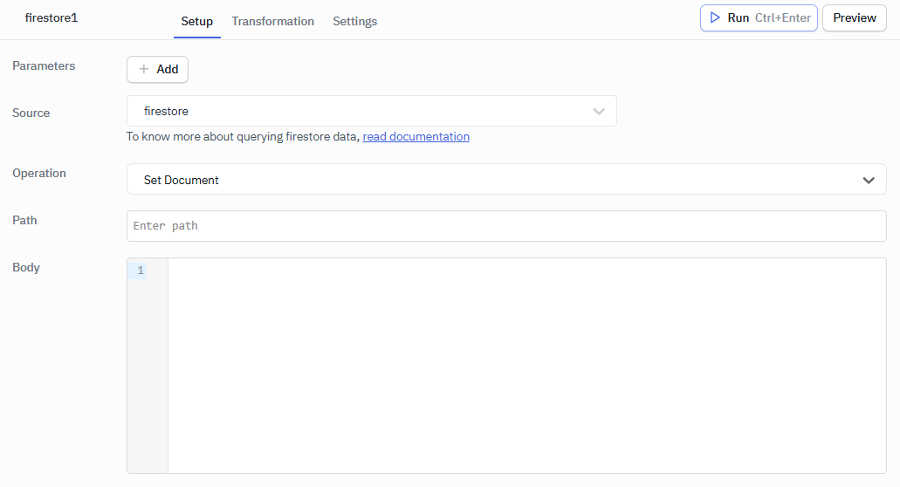The width and height of the screenshot is (900, 487).
Task: Click the Operation dropdown chevron arrow
Action: (x=869, y=180)
